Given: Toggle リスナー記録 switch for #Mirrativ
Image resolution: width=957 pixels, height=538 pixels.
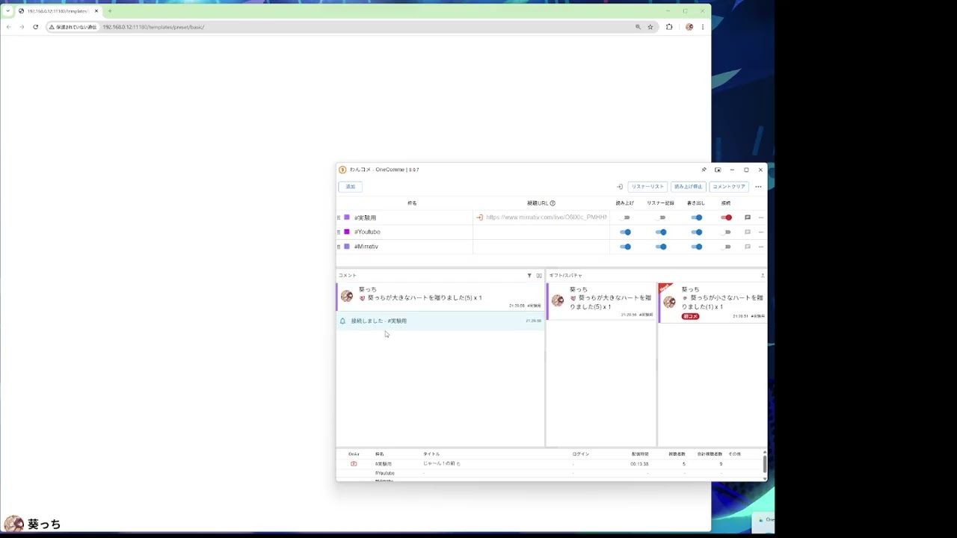Looking at the screenshot, I should tap(662, 247).
